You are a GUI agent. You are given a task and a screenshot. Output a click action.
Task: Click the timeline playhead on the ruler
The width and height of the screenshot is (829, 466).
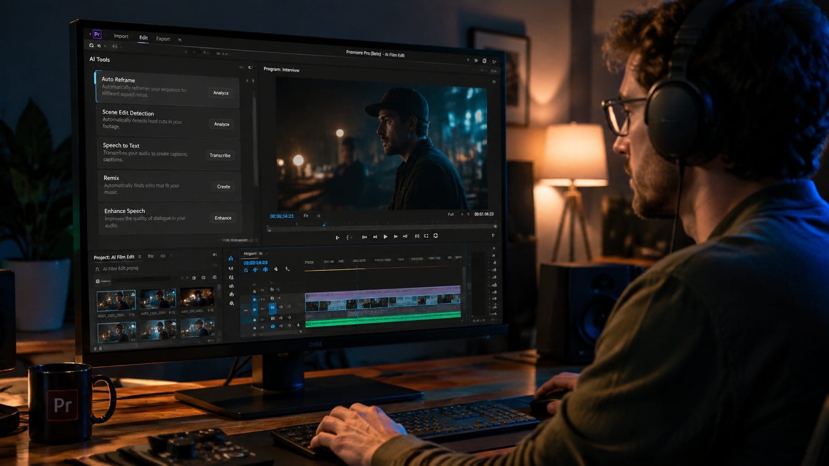pyautogui.click(x=356, y=267)
